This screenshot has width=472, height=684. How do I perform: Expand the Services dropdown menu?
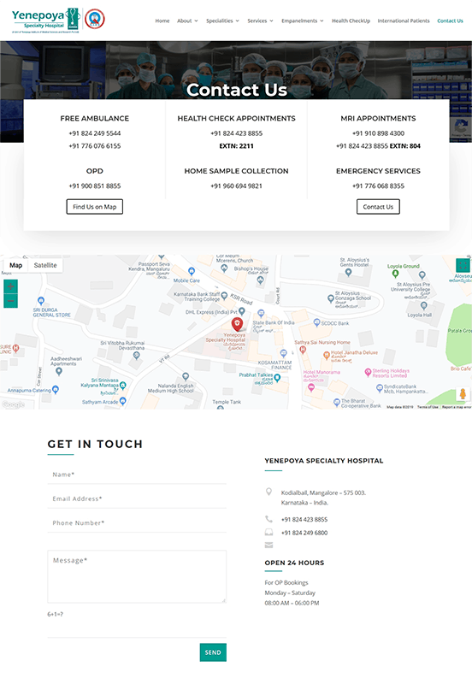260,21
